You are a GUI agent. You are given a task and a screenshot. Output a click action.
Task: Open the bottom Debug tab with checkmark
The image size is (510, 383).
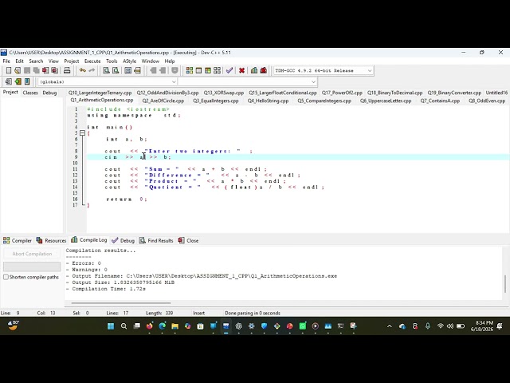123,241
